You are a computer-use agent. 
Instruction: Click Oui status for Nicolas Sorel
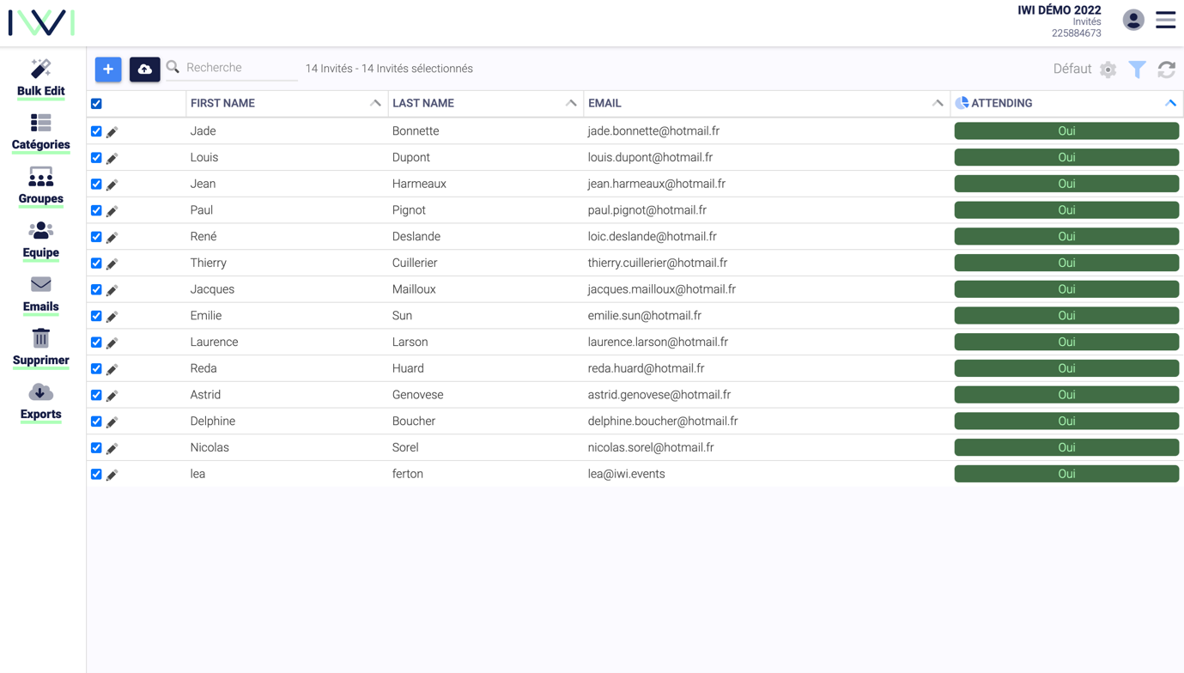(1066, 447)
